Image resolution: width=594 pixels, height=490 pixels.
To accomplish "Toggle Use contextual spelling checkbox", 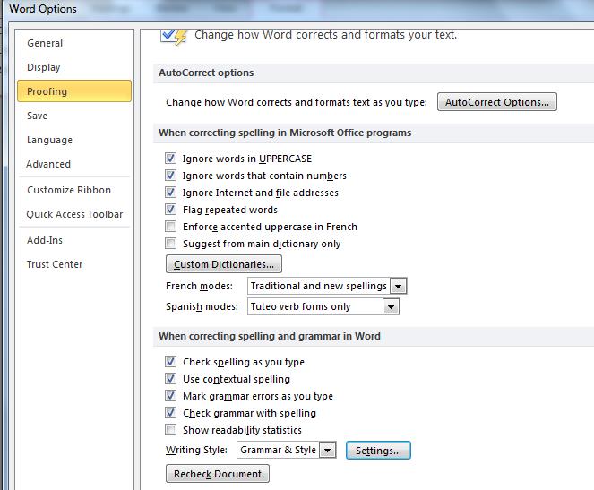I will [x=170, y=379].
